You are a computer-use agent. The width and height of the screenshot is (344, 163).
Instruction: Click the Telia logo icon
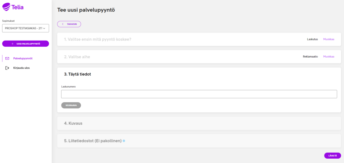(6, 7)
